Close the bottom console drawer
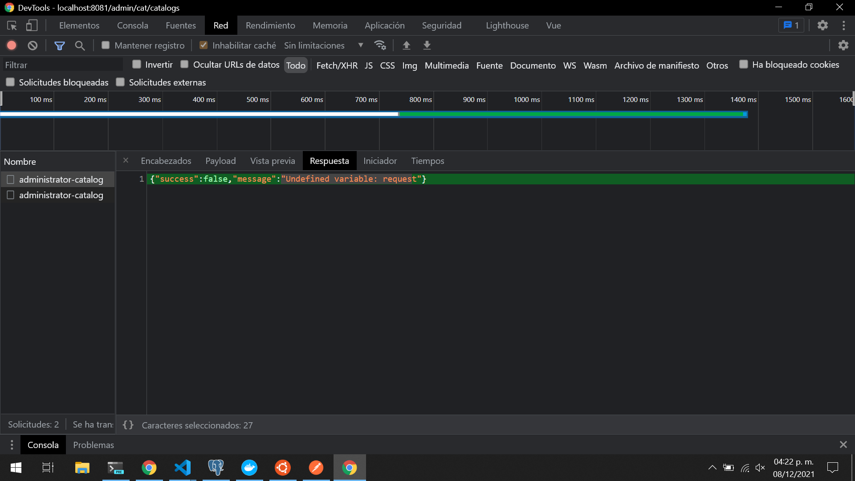855x481 pixels. (843, 444)
